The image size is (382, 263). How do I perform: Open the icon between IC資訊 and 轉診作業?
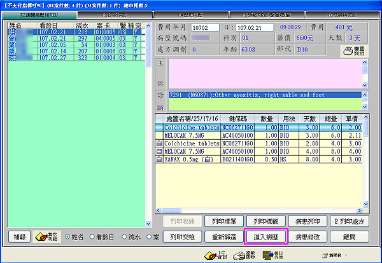236,254
